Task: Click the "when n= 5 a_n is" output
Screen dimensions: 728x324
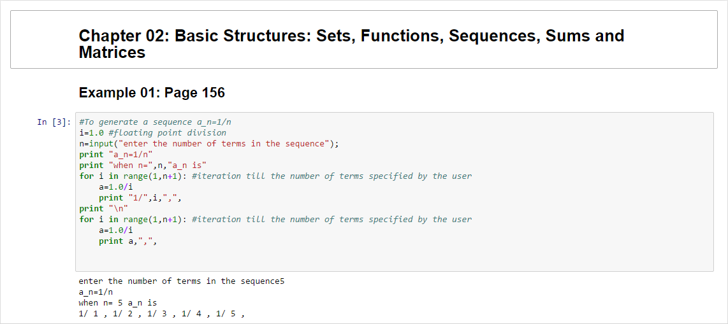Action: (x=117, y=303)
